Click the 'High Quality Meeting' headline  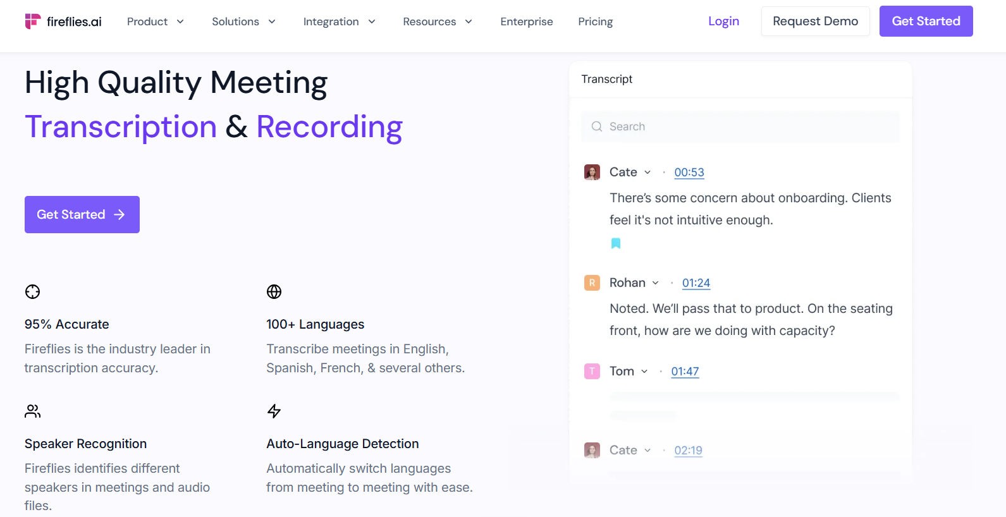click(x=176, y=83)
